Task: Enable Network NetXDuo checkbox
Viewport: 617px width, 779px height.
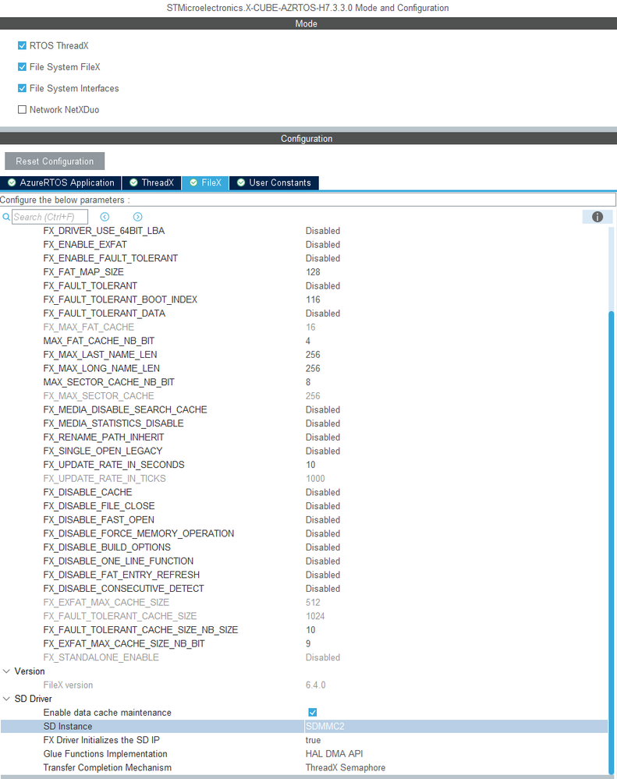Action: tap(22, 110)
